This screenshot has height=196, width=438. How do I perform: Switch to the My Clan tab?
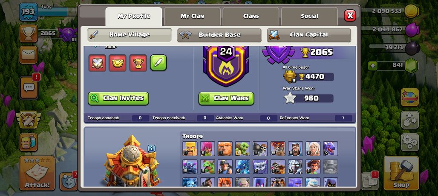(x=192, y=17)
